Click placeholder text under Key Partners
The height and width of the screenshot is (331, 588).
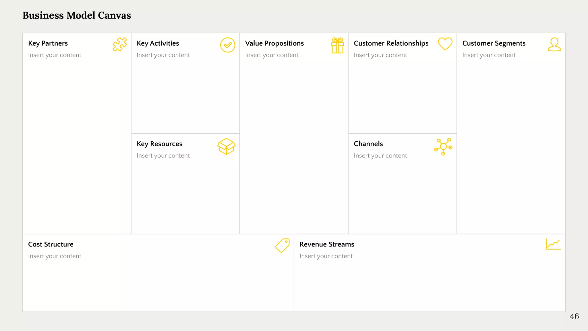[x=55, y=55]
